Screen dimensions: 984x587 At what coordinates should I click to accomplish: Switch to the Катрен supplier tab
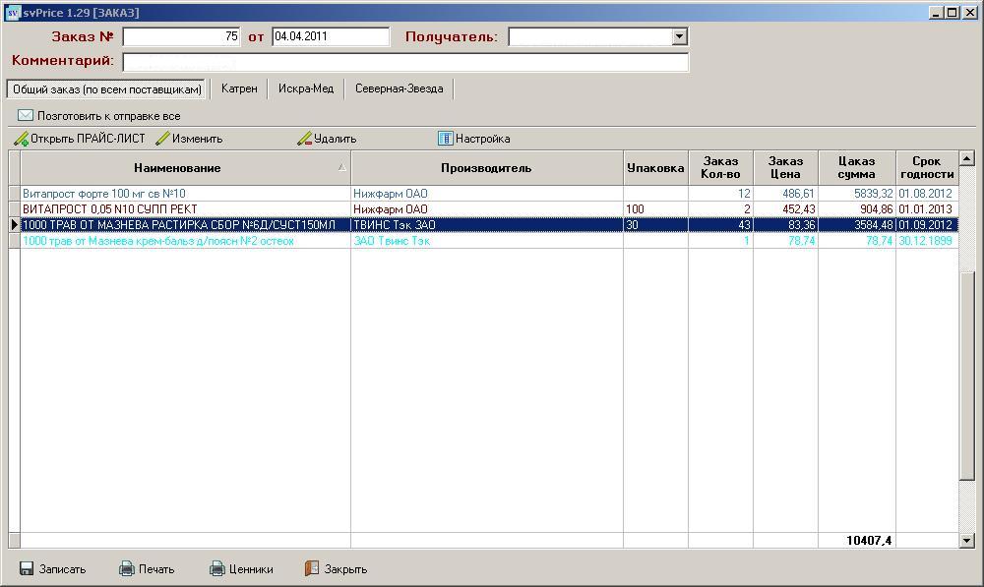[x=239, y=88]
